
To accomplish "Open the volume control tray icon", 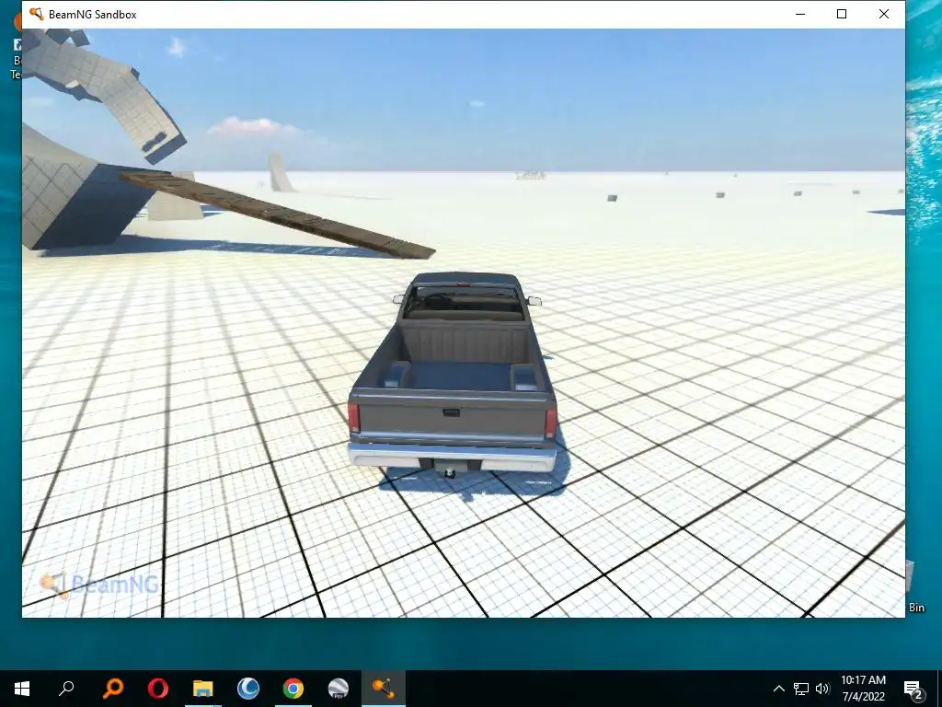I will [x=822, y=689].
